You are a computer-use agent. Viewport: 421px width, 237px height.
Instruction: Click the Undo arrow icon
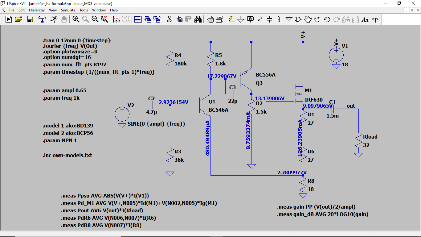[327, 19]
